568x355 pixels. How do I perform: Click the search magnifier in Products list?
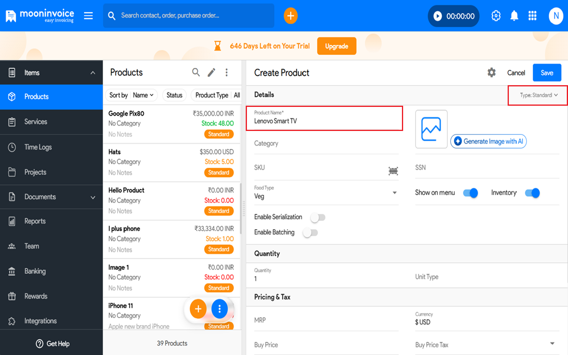tap(196, 72)
